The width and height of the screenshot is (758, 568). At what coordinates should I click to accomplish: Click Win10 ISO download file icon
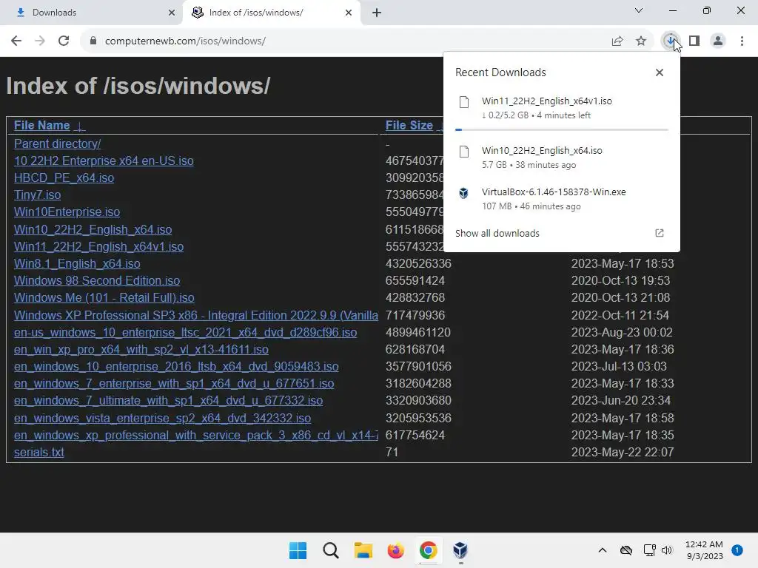tap(464, 152)
